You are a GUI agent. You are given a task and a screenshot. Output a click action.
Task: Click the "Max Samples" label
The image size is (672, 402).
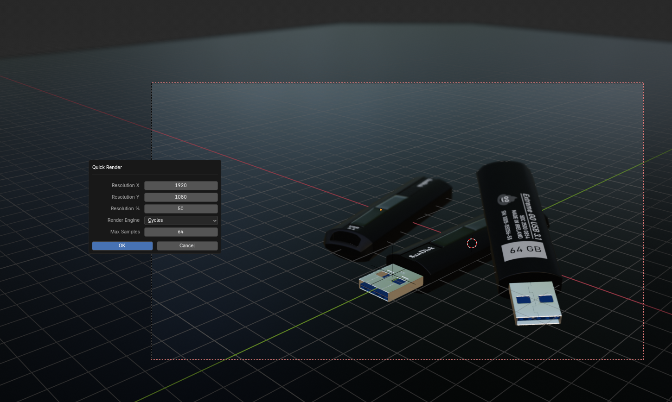pos(125,232)
